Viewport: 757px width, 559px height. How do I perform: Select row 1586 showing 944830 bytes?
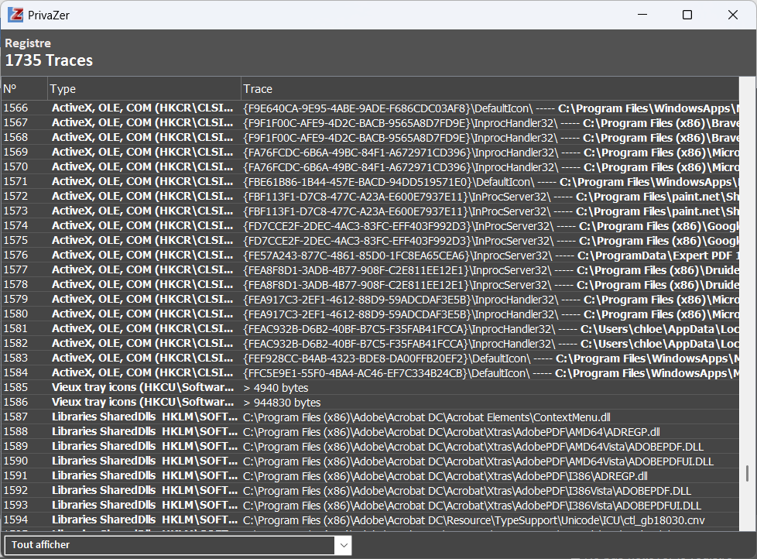281,403
